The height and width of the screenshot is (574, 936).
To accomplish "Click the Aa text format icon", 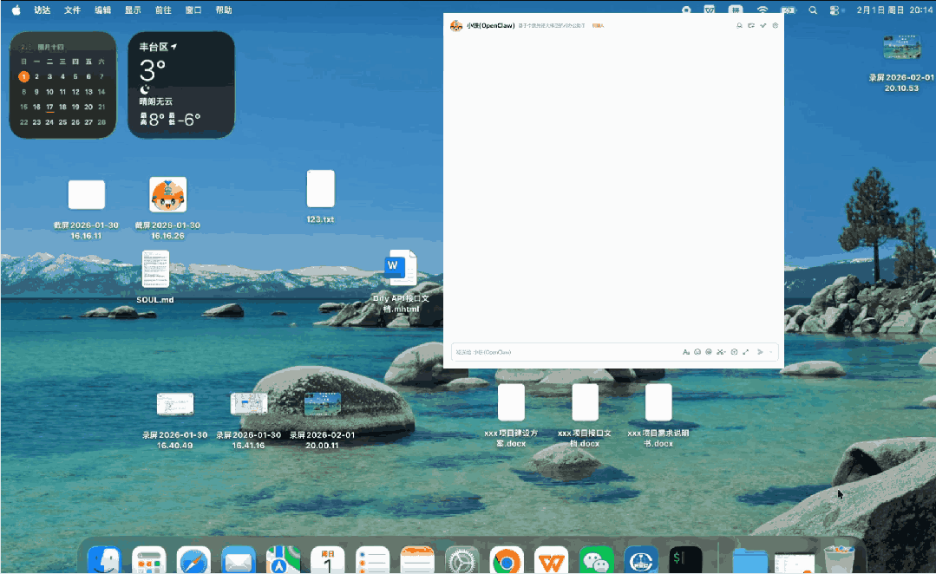I will pos(686,352).
